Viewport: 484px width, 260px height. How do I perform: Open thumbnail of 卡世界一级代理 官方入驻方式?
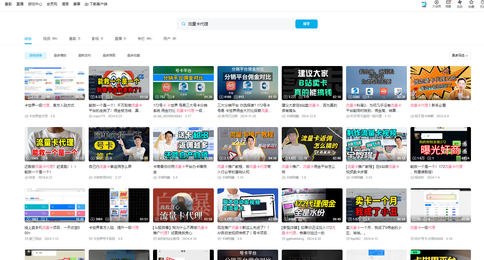tap(55, 83)
